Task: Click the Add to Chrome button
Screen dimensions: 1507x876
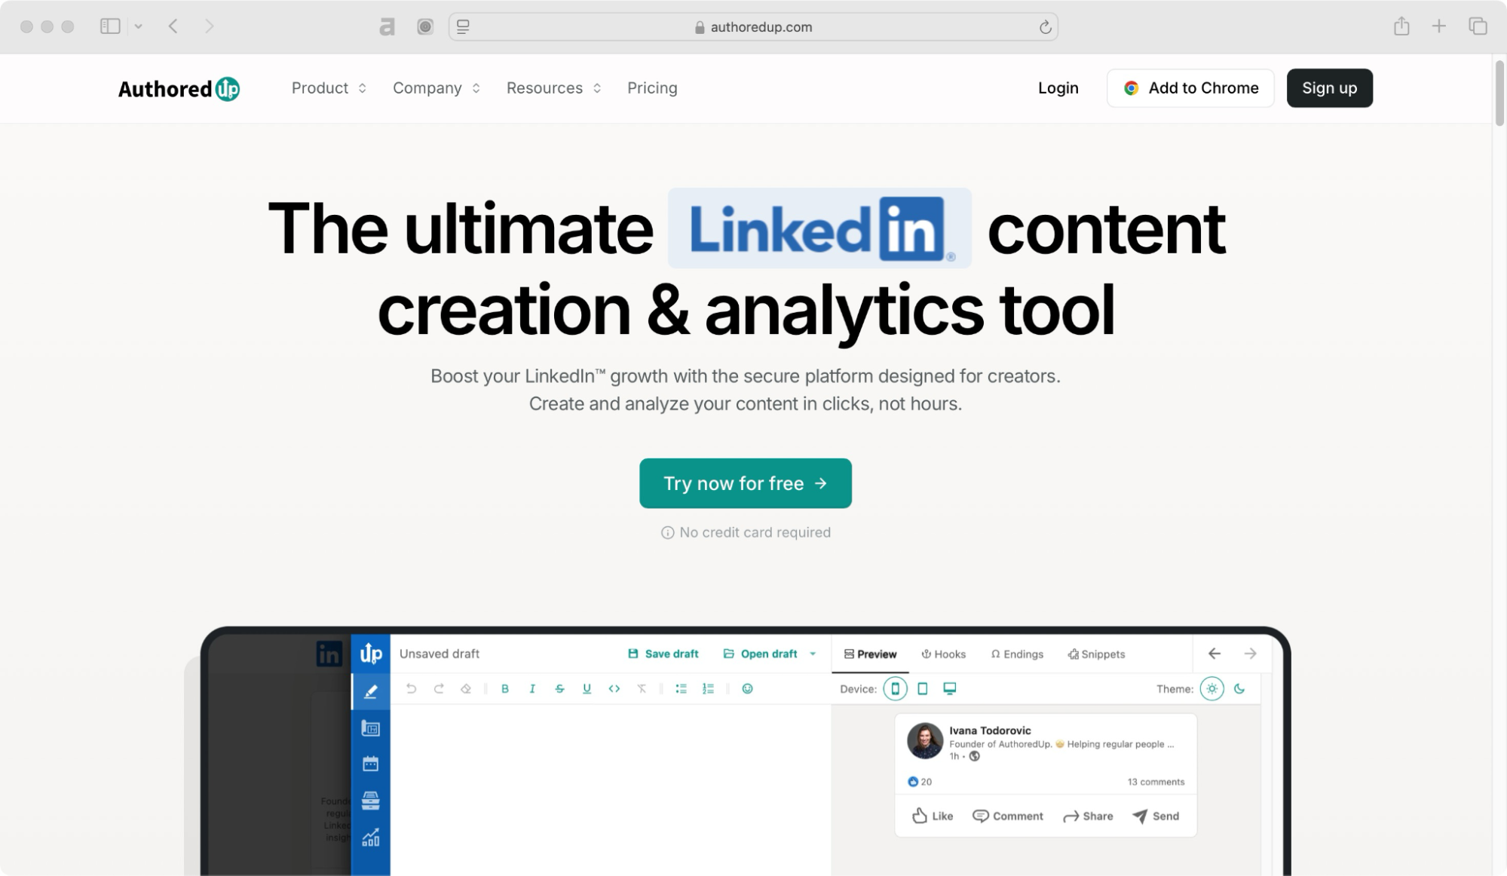Action: (1190, 88)
